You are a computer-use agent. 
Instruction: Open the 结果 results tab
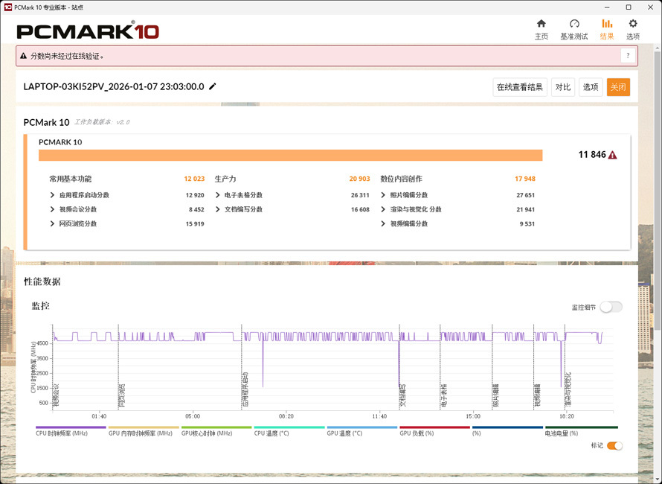tap(607, 30)
